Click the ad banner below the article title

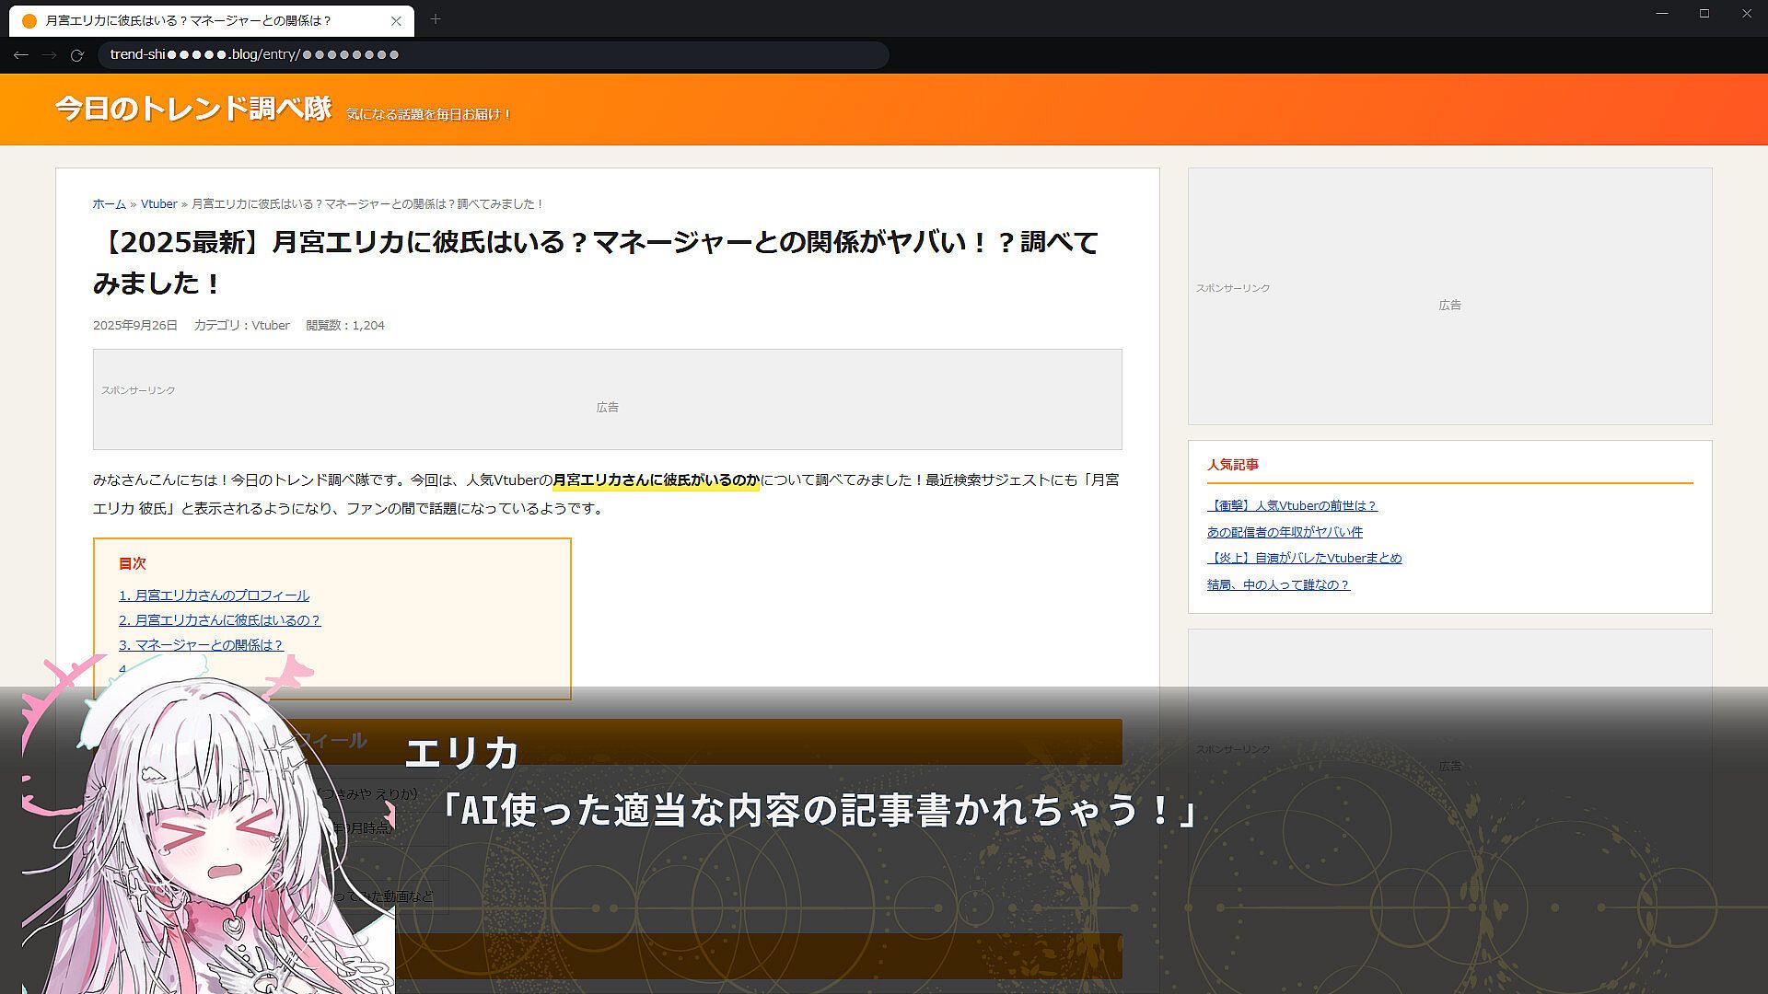coord(607,399)
